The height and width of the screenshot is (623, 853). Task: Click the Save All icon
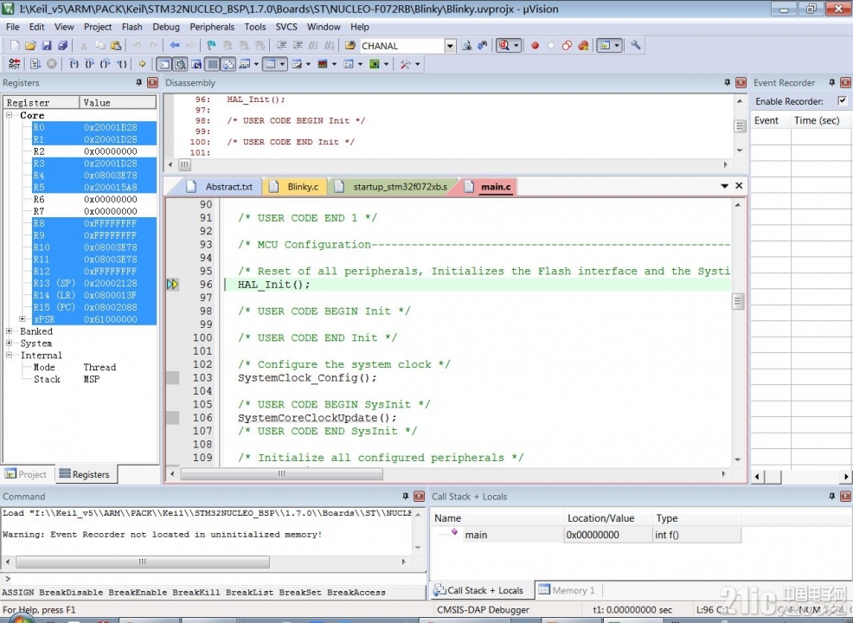(62, 46)
